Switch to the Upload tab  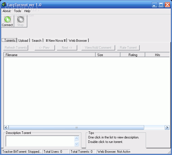click(23, 40)
